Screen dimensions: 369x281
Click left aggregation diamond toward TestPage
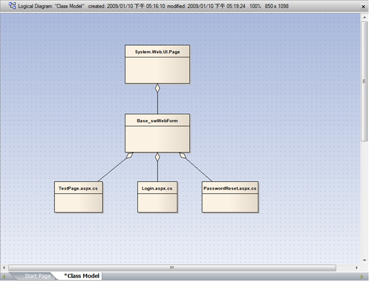point(129,155)
